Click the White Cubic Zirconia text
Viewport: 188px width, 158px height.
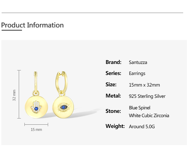(x=149, y=116)
